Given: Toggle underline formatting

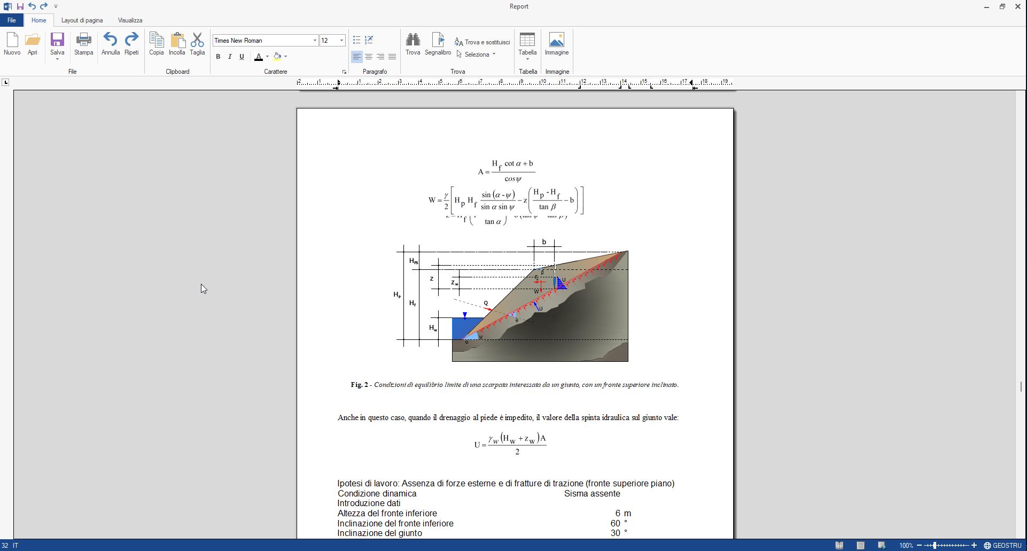Looking at the screenshot, I should (242, 57).
